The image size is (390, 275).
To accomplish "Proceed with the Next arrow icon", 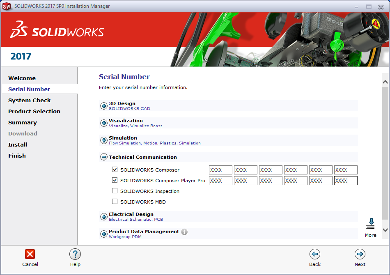I will (360, 254).
